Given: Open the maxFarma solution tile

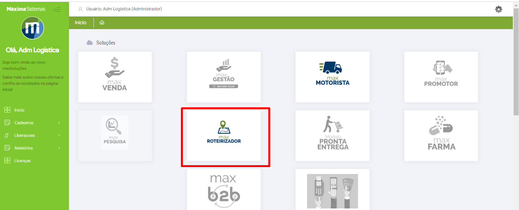Looking at the screenshot, I should click(x=441, y=136).
